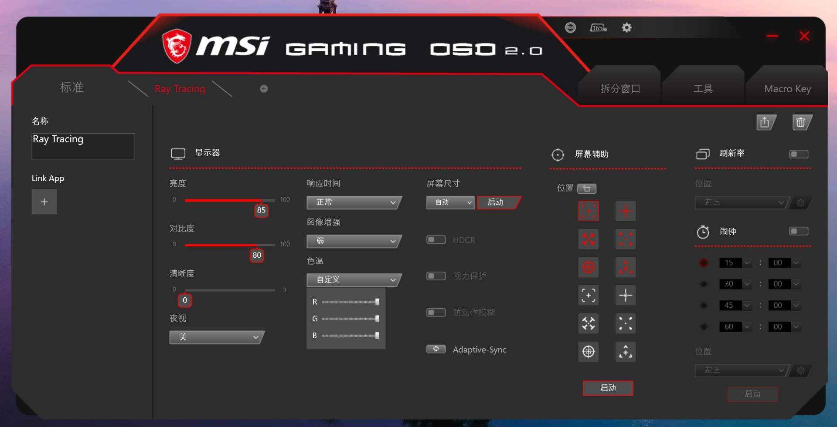The height and width of the screenshot is (427, 837).
Task: Open the 响应时间 response time dropdown
Action: point(354,202)
